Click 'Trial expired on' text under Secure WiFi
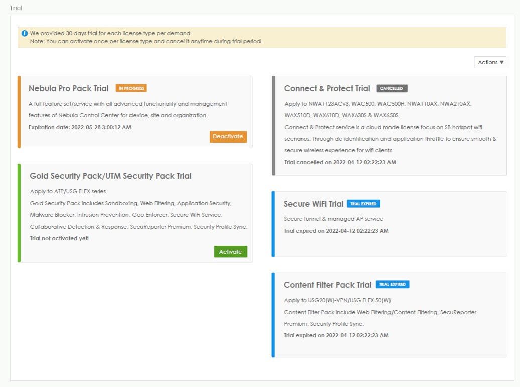The height and width of the screenshot is (387, 520). pos(336,231)
